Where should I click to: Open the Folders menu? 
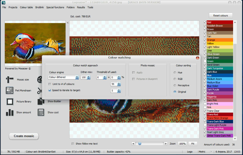pyautogui.click(x=70, y=7)
